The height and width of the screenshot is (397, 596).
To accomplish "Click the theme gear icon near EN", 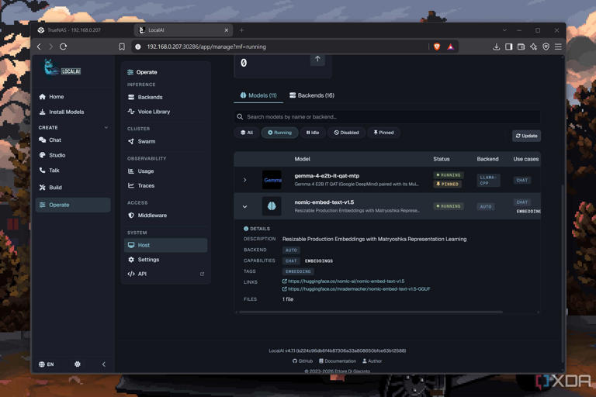I will coord(77,364).
